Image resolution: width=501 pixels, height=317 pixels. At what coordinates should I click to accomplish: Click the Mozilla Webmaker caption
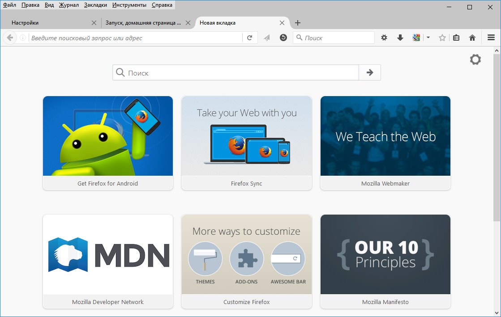click(x=385, y=183)
